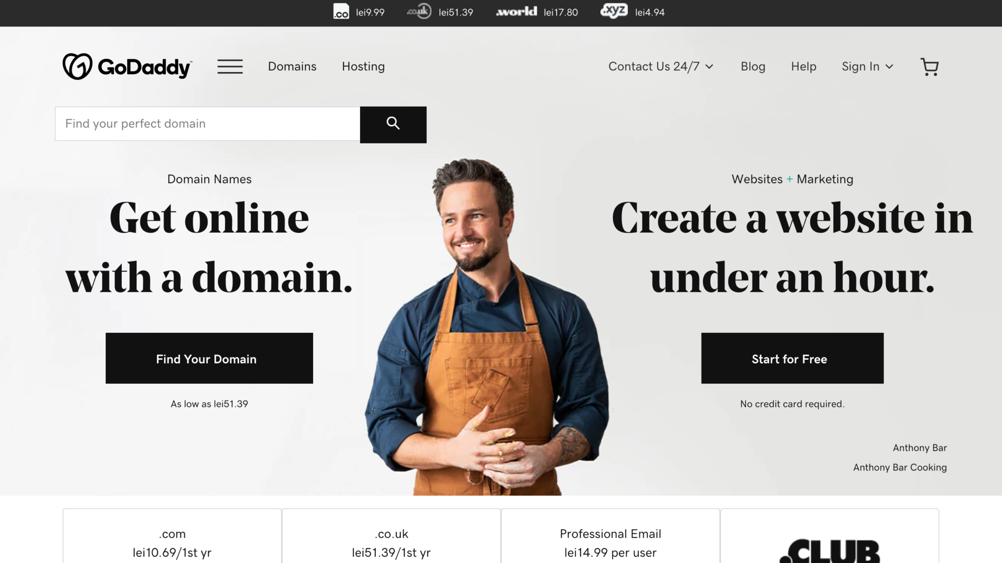Click the Blog navigation link

click(753, 66)
